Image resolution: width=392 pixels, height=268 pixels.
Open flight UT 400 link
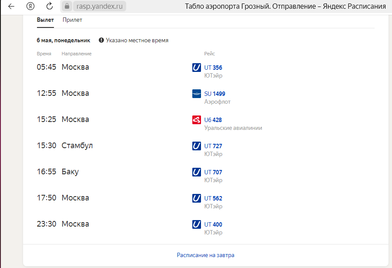(213, 224)
